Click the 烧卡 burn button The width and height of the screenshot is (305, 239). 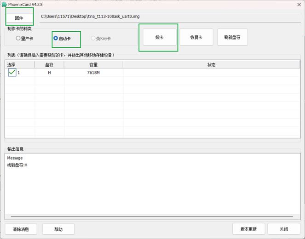160,37
